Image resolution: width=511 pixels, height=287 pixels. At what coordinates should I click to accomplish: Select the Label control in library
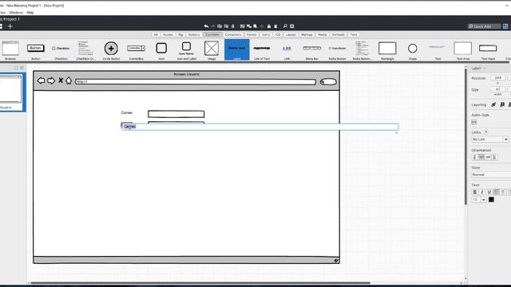(x=236, y=49)
